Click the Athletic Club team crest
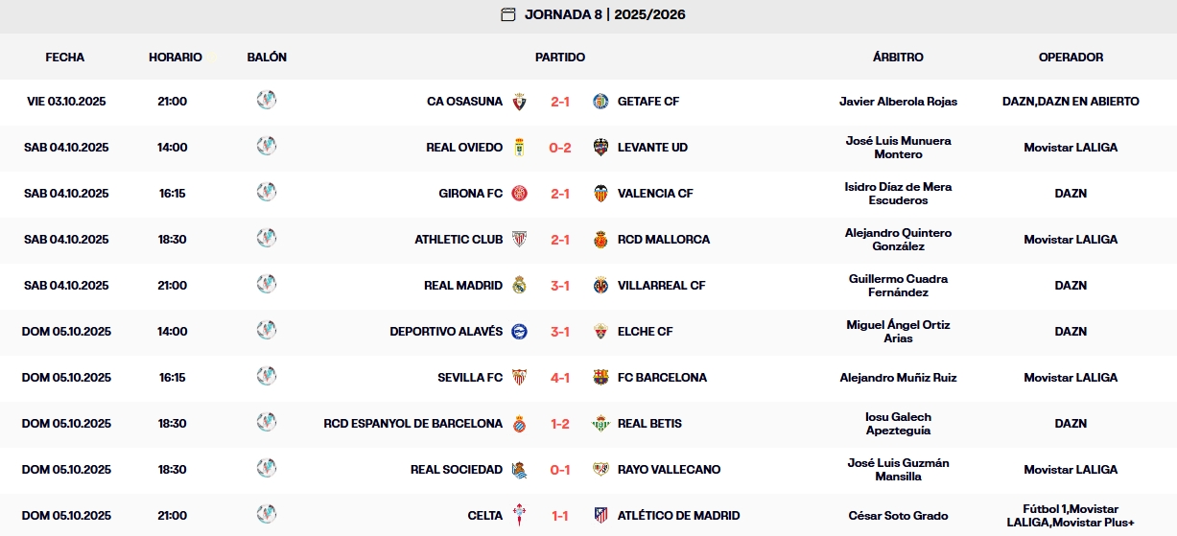Viewport: 1177px width, 536px height. point(519,240)
